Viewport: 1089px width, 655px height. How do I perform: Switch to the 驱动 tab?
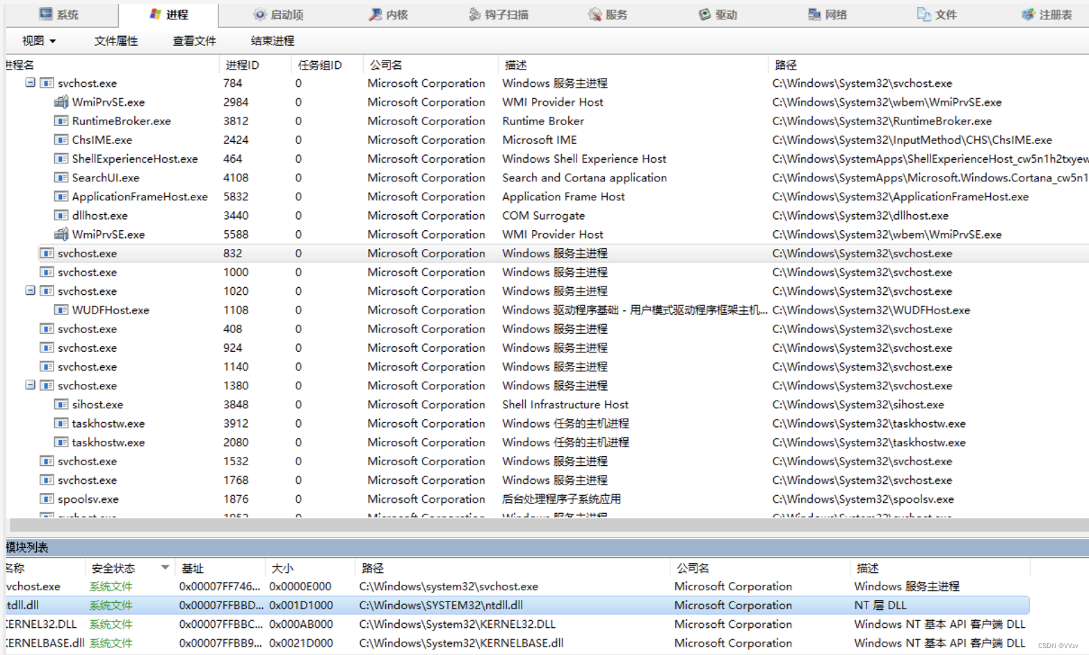point(718,15)
